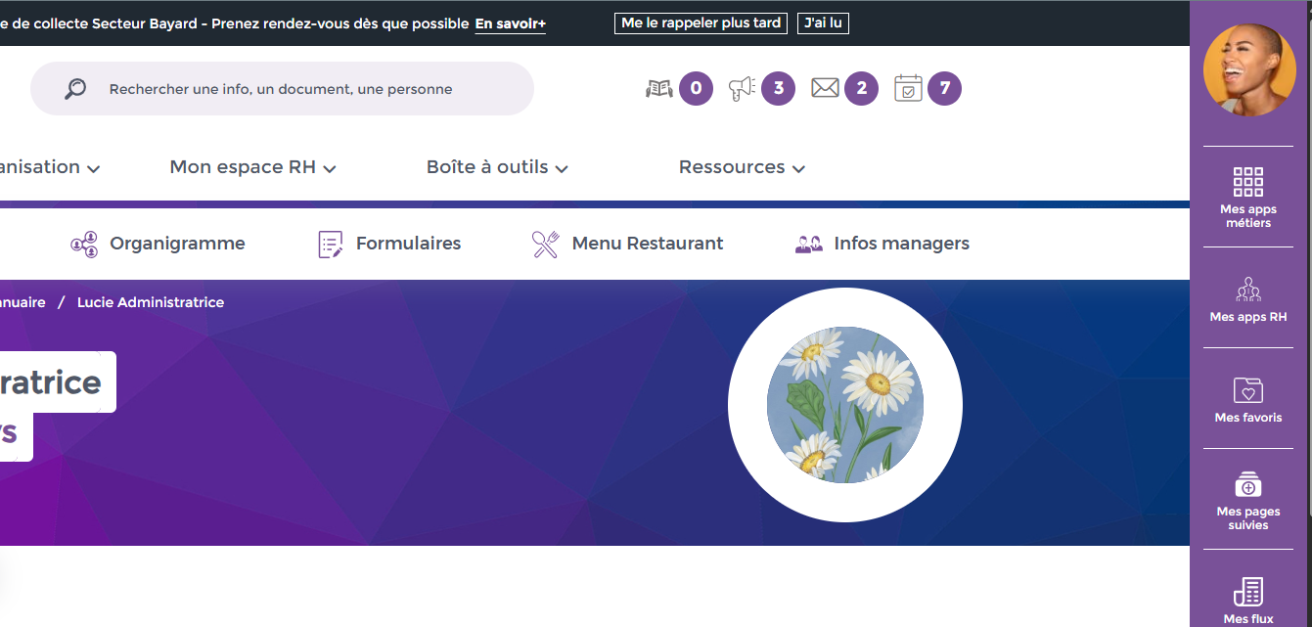Open the news book icon with 0 badge

[660, 89]
